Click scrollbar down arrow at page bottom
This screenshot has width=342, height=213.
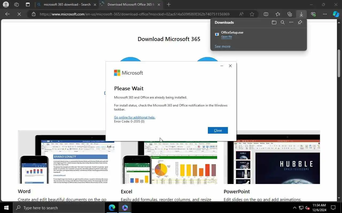(x=339, y=198)
